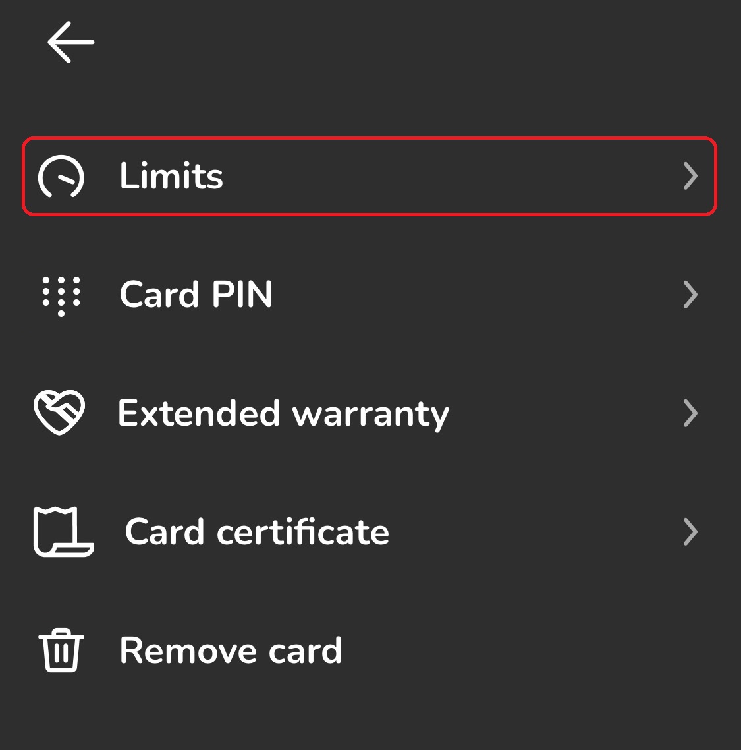
Task: Click the Remove card trash bin icon
Action: 61,650
